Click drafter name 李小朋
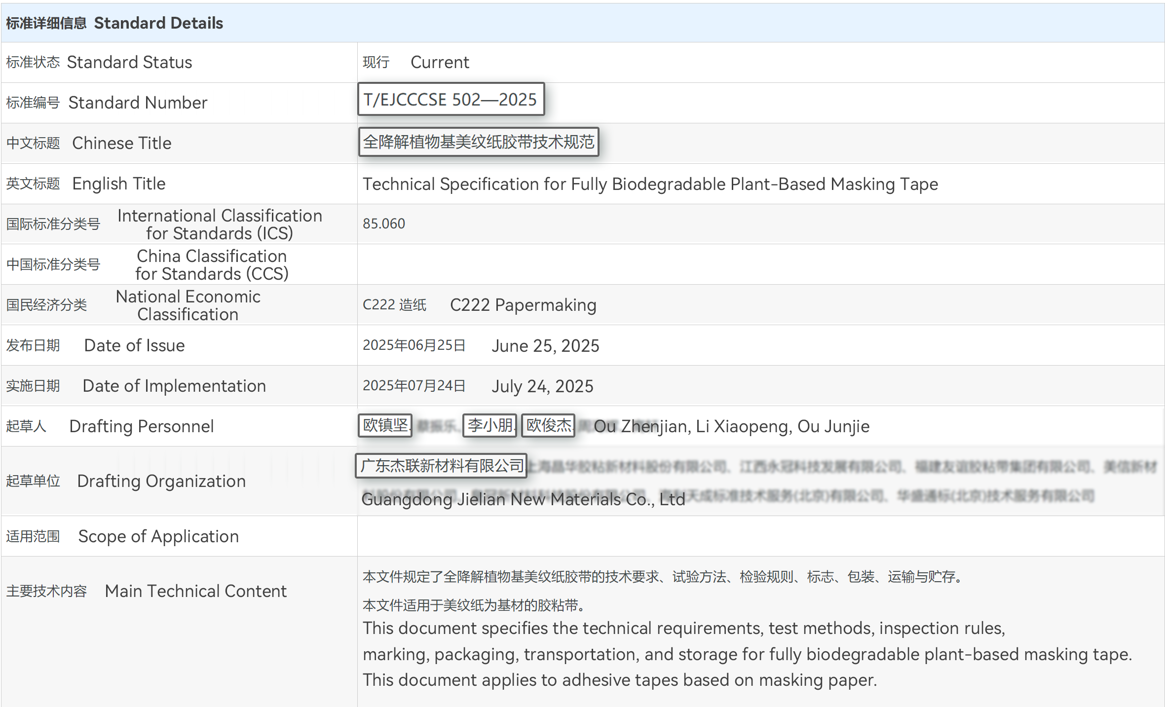Image resolution: width=1165 pixels, height=707 pixels. [489, 425]
